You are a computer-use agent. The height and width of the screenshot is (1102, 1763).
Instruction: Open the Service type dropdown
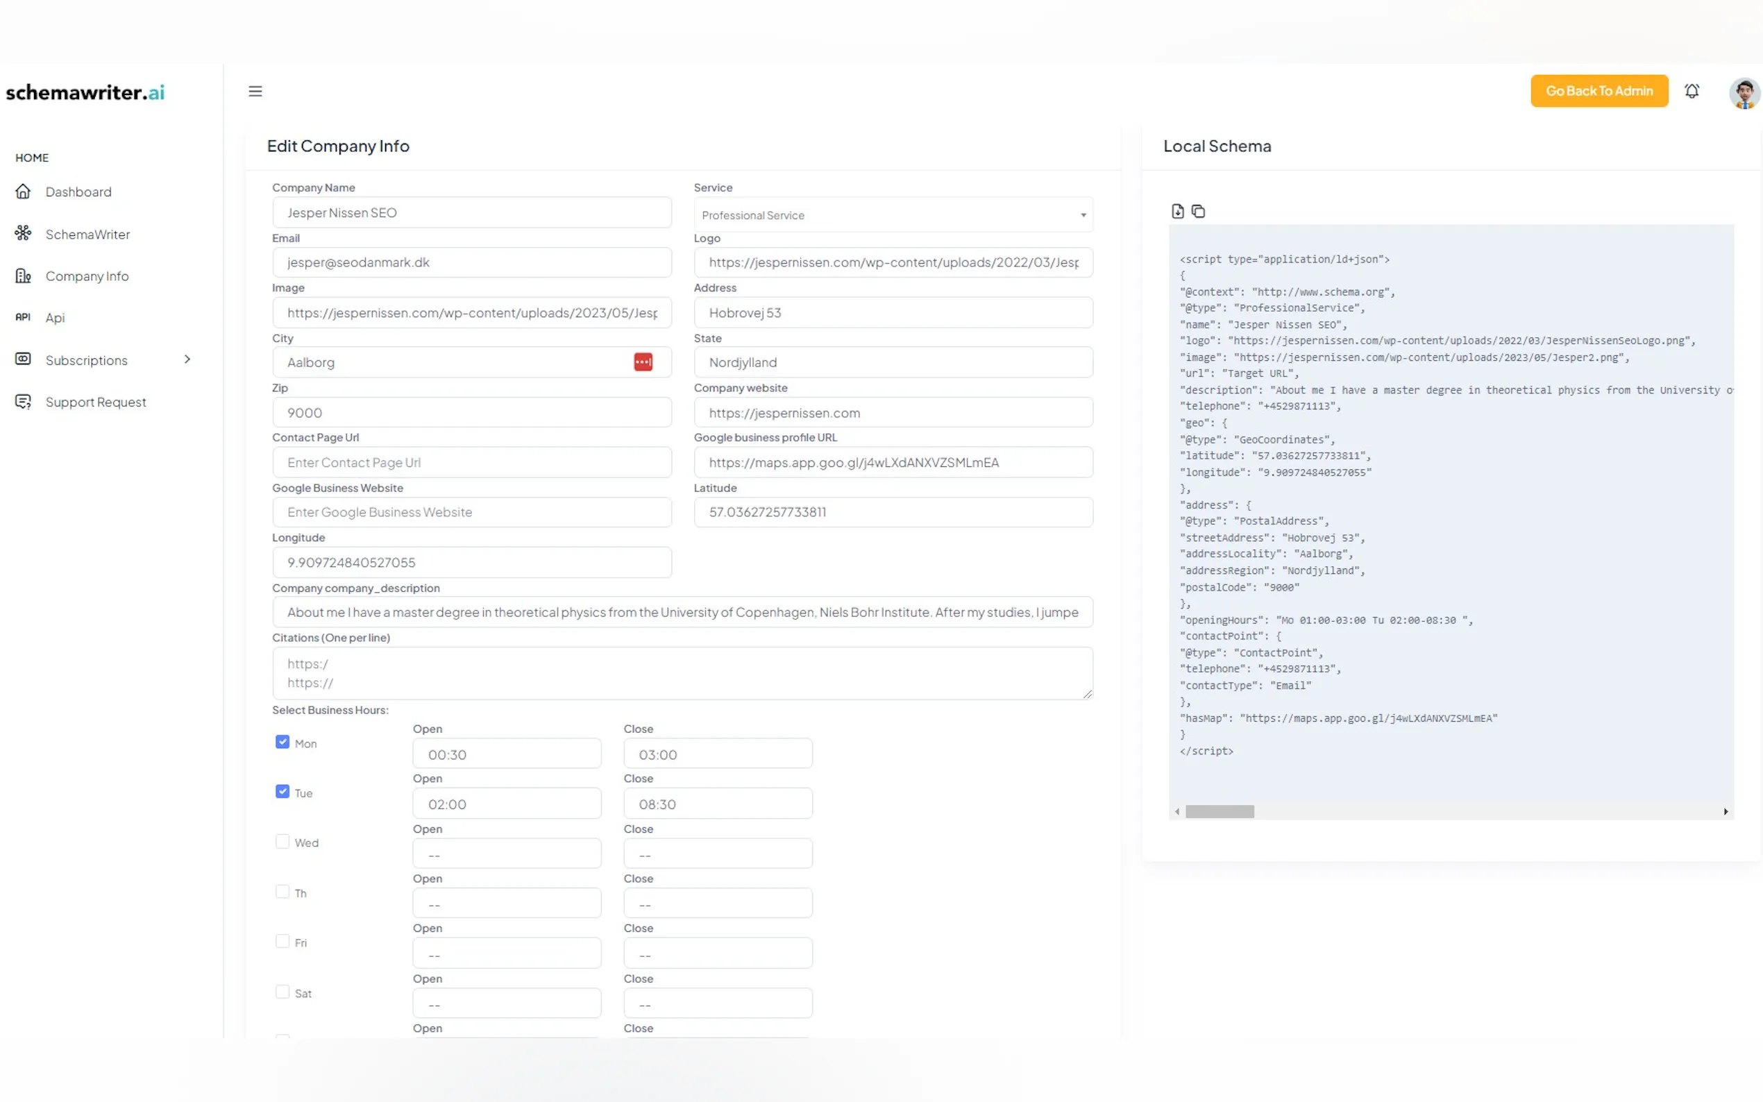click(893, 215)
